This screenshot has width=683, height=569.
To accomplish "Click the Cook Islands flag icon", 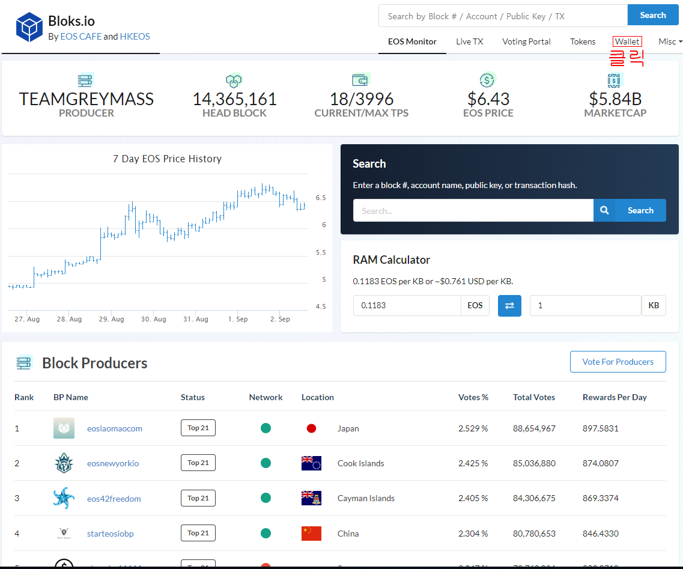I will pyautogui.click(x=311, y=463).
